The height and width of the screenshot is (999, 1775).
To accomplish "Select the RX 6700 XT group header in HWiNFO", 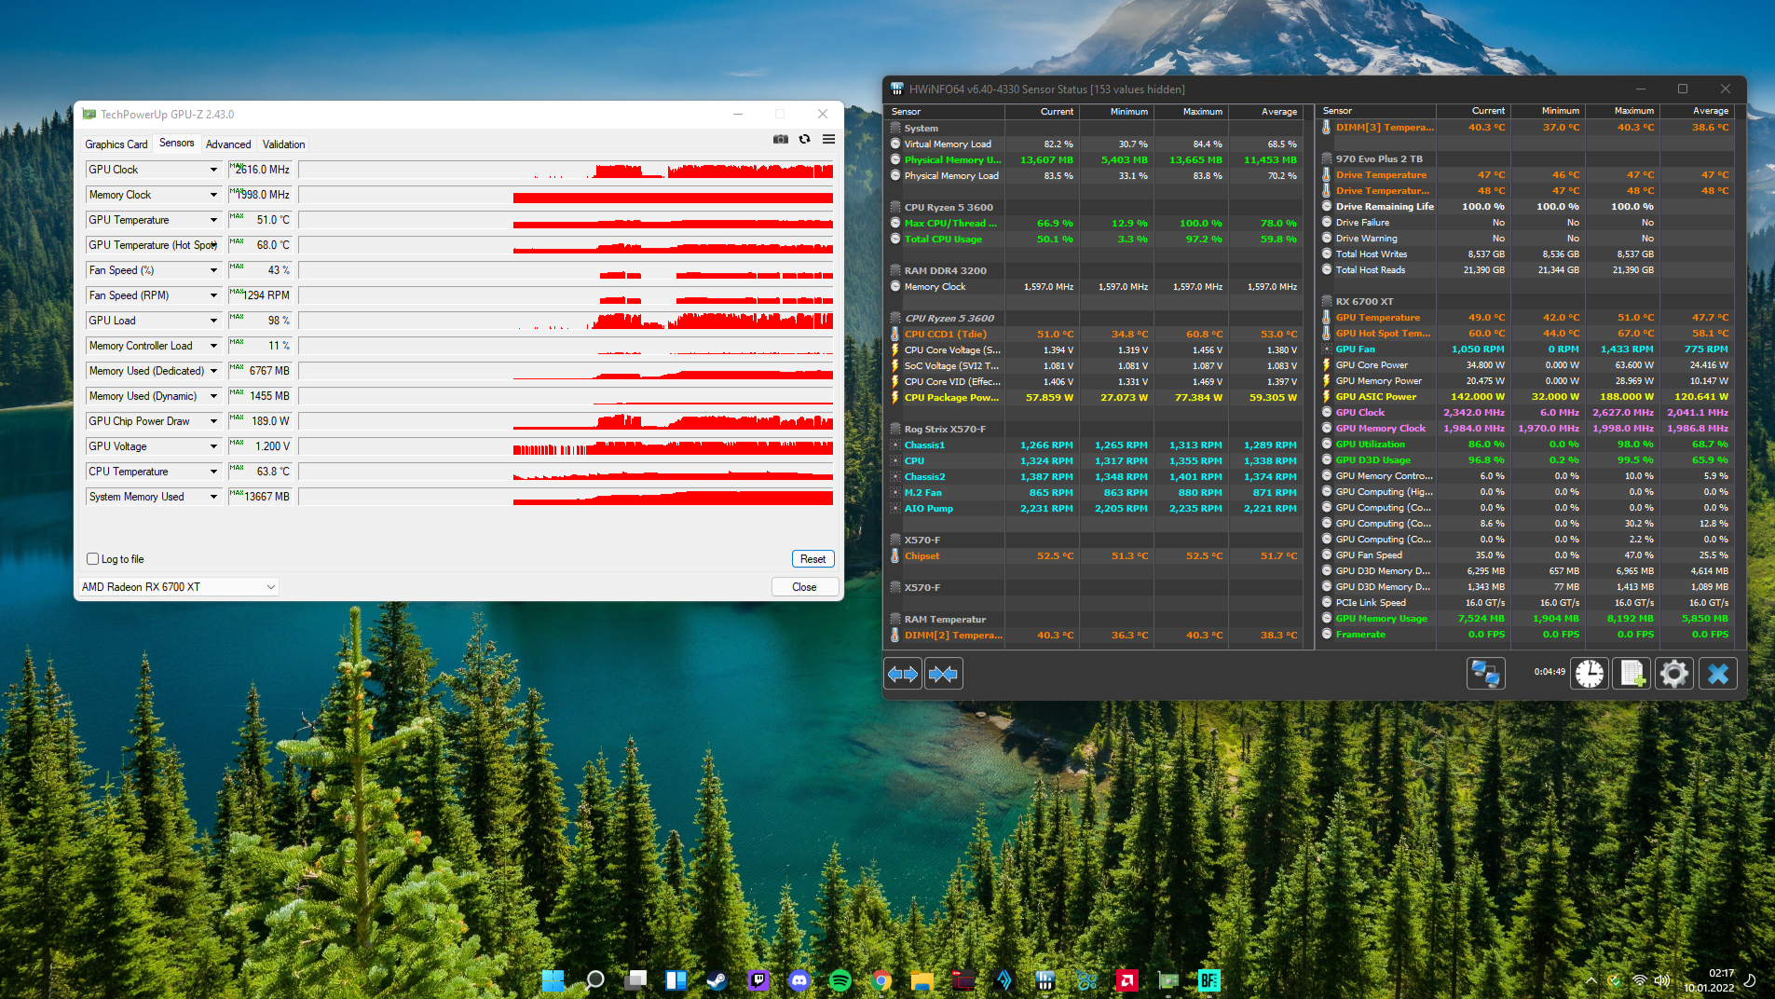I will (1526, 301).
